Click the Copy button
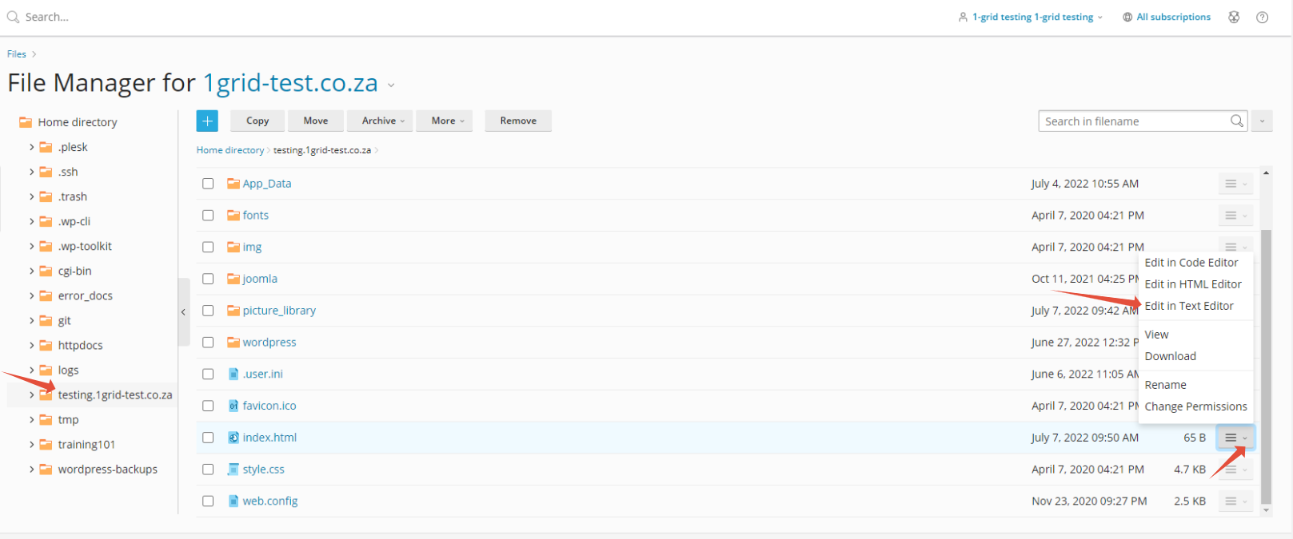 pyautogui.click(x=257, y=121)
